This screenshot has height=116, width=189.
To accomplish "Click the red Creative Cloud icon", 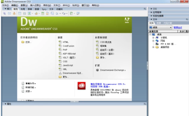I will [81, 86].
